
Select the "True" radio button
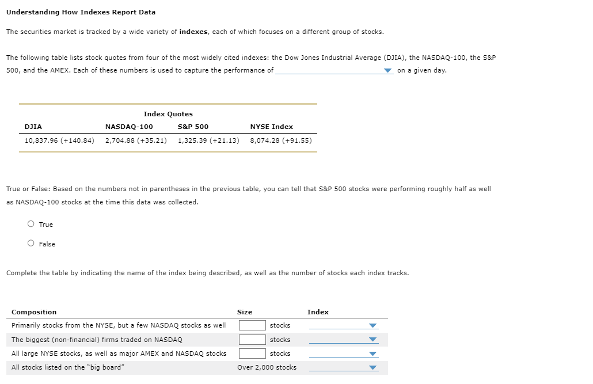click(31, 223)
